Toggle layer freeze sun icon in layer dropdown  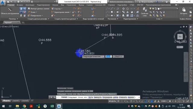click(x=153, y=9)
